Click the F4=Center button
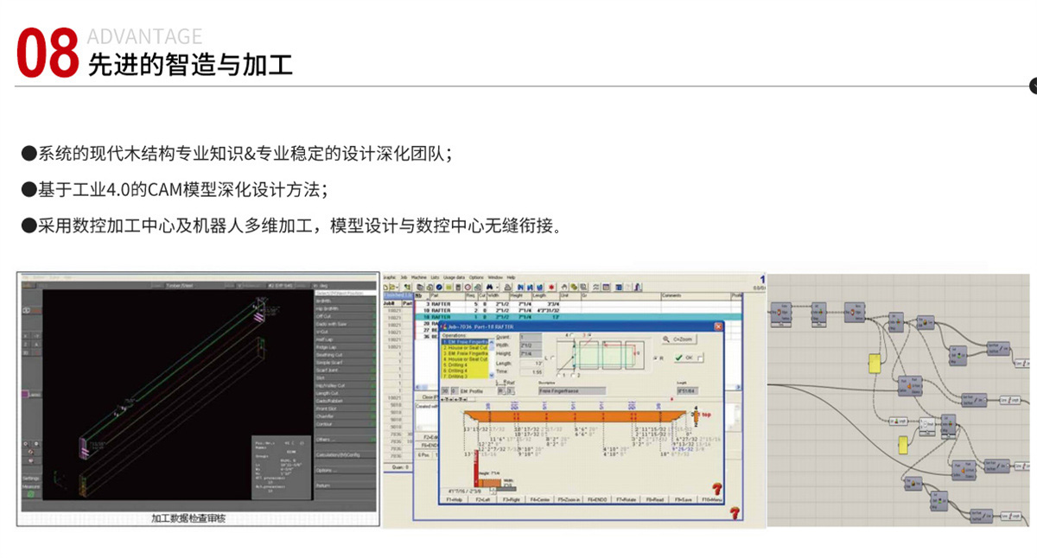Screen dimensions: 1037x558 click(x=540, y=499)
